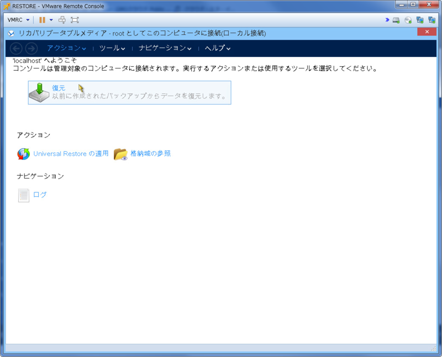Image resolution: width=442 pixels, height=357 pixels.
Task: Click the vault folder icon
Action: [x=120, y=154]
